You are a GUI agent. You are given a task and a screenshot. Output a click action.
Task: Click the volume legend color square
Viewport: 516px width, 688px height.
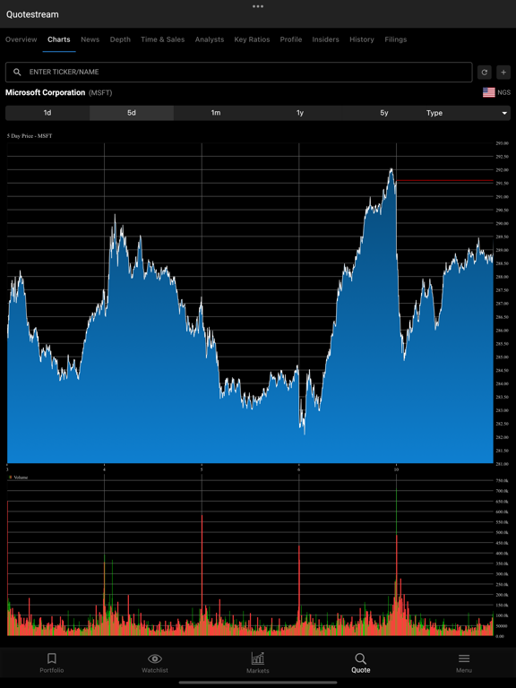(11, 477)
